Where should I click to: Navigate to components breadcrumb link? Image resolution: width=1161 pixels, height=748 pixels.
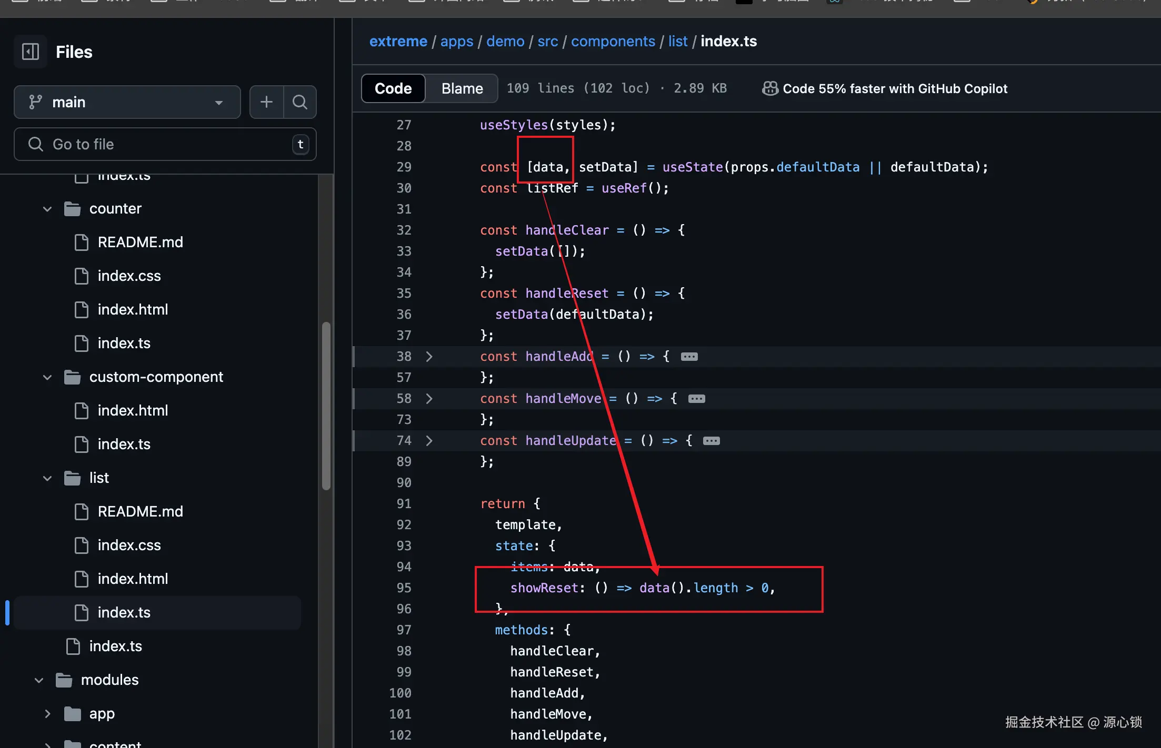(613, 41)
